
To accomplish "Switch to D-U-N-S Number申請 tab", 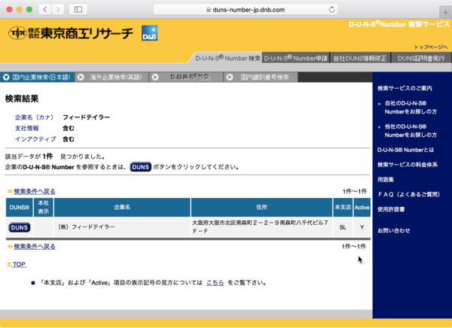I will (x=296, y=58).
